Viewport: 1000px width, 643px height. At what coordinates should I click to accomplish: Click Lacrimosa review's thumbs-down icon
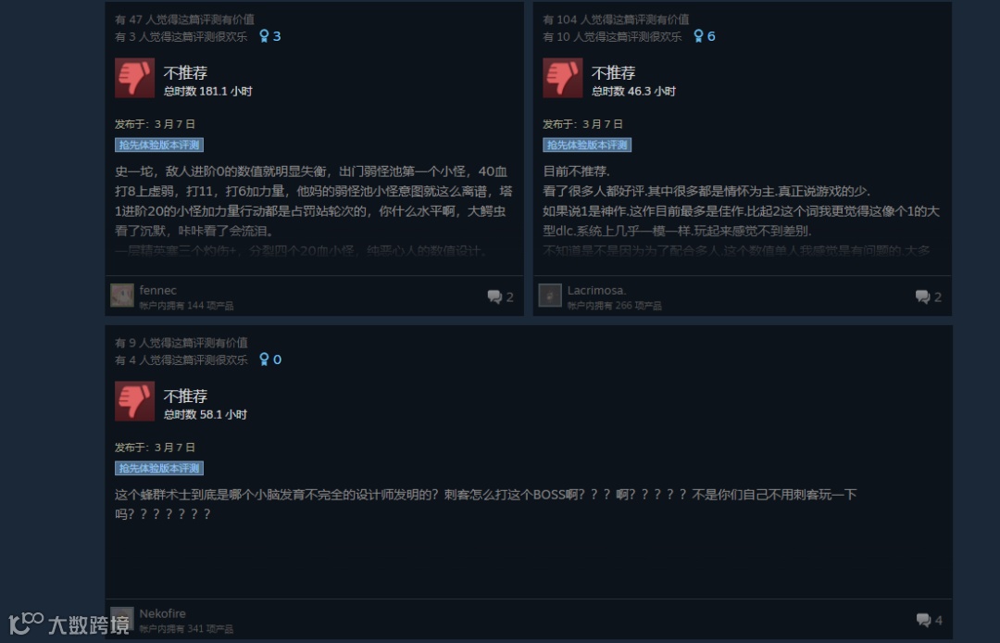(563, 78)
